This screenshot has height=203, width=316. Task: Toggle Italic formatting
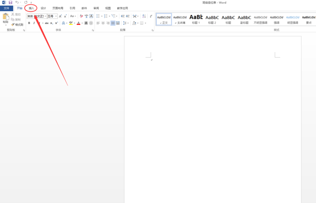click(x=34, y=23)
